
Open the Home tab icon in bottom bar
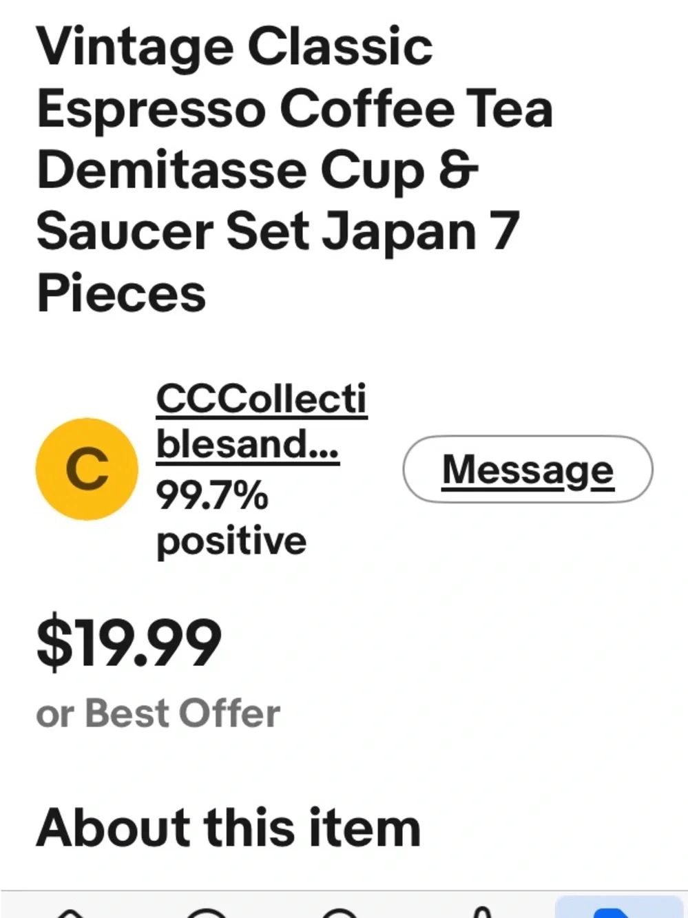(71, 913)
